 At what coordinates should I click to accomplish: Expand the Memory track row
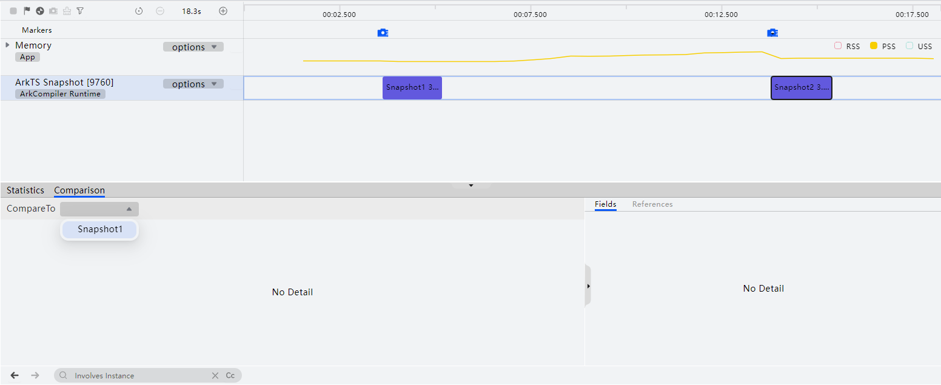7,45
